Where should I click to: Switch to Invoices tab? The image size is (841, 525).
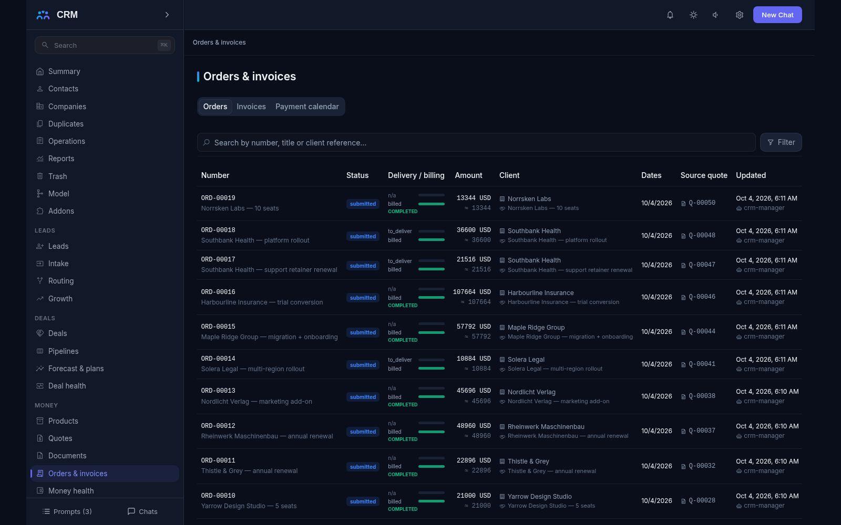tap(251, 107)
